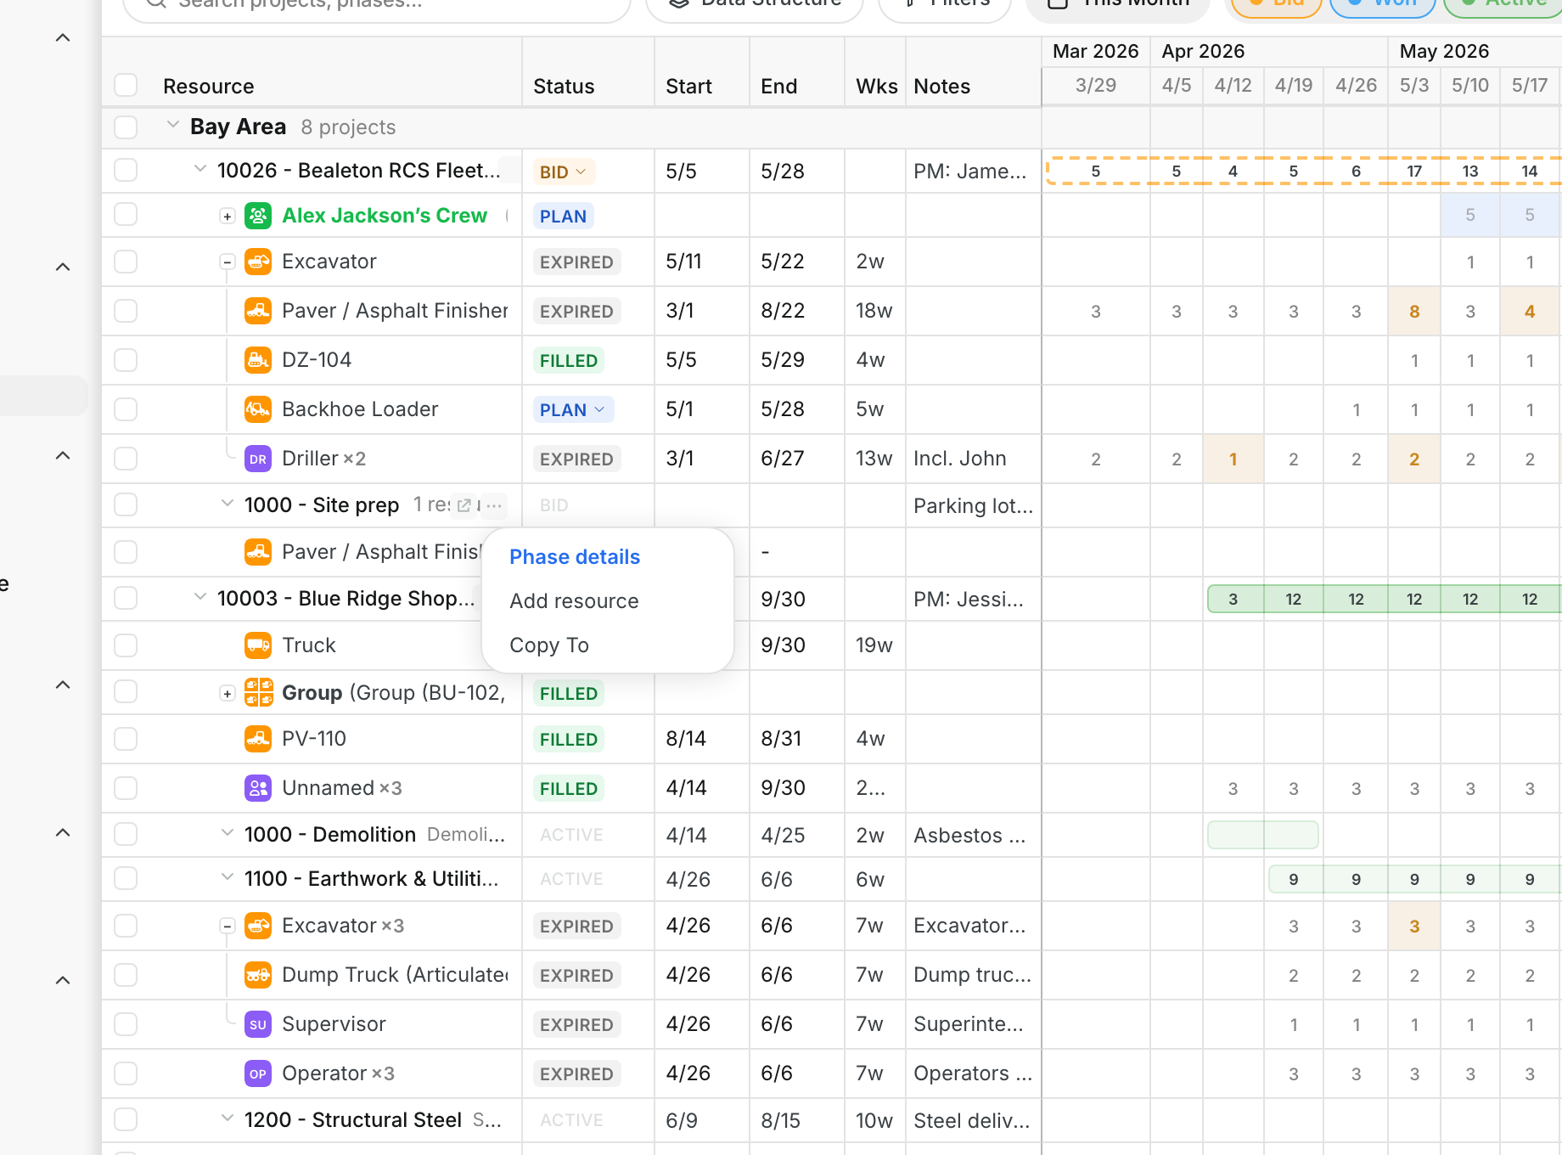This screenshot has width=1562, height=1155.
Task: Collapse the 1100 - Earthwork & Utilities phase
Action: click(228, 878)
